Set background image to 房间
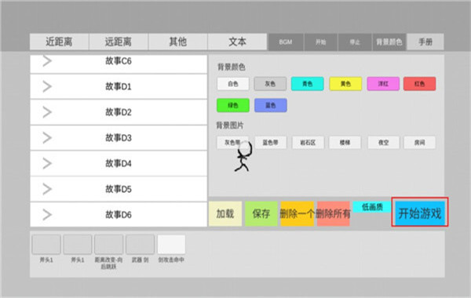 420,143
